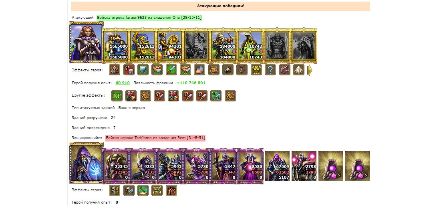Open attacker faraon9623 army link
The image size is (439, 206).
[x=149, y=18]
